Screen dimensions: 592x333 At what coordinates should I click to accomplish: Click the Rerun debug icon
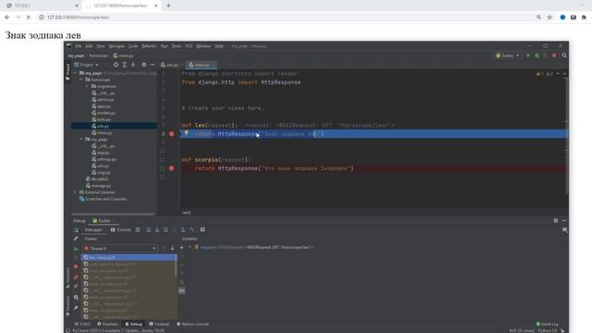tap(76, 229)
